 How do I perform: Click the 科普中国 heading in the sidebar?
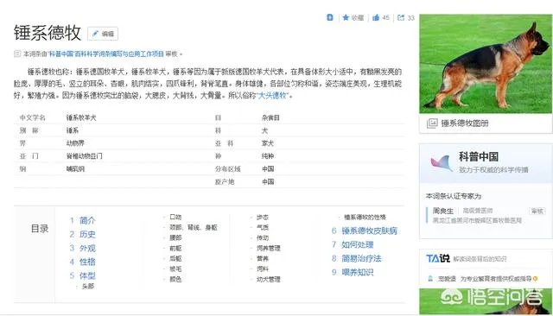click(479, 156)
